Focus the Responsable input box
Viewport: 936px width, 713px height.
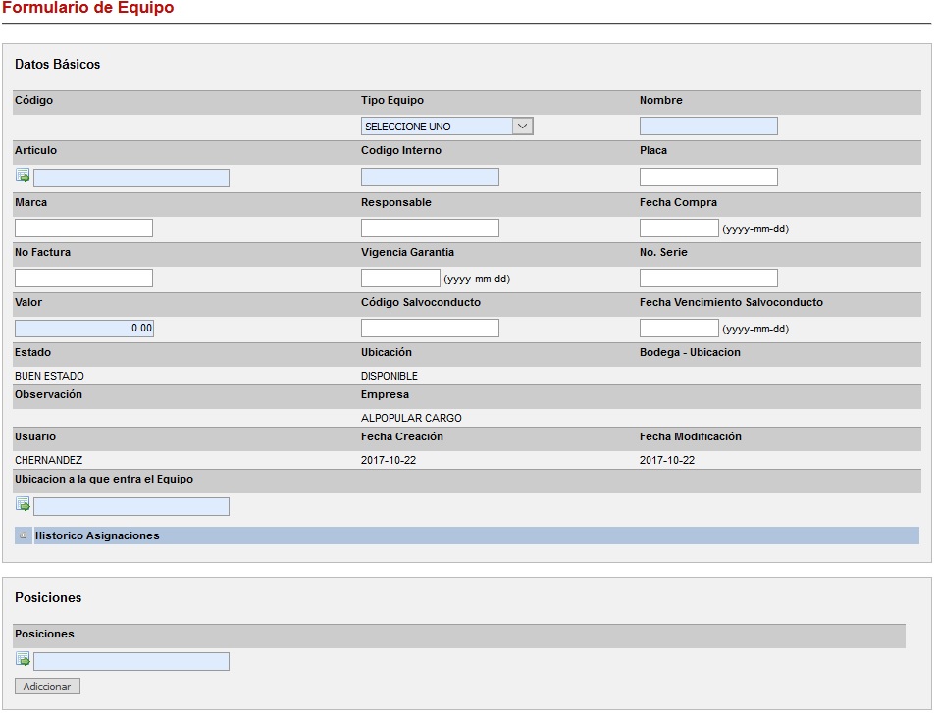pos(430,229)
